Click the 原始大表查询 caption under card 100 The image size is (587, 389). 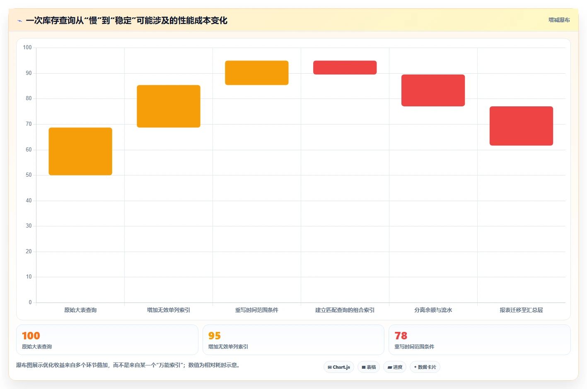coord(37,347)
